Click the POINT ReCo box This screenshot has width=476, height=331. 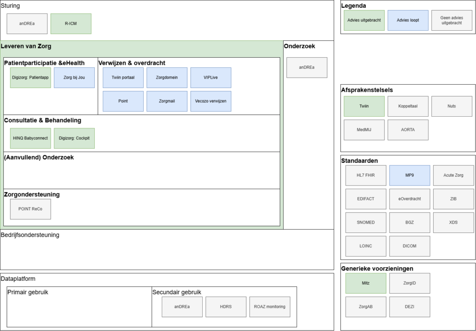pos(30,209)
